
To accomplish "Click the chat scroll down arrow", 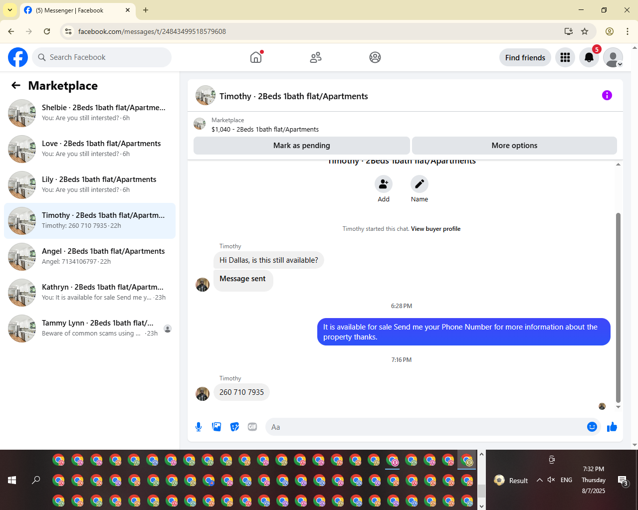I will pos(618,407).
